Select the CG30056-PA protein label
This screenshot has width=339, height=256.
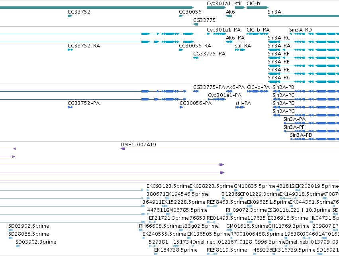(x=196, y=103)
